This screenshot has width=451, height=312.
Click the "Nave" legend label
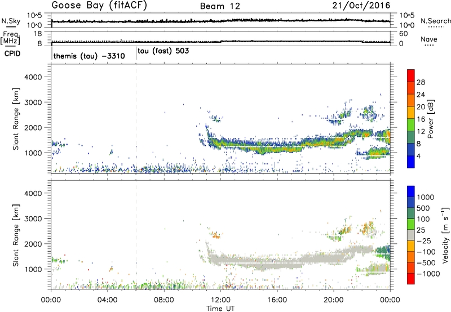(429, 39)
